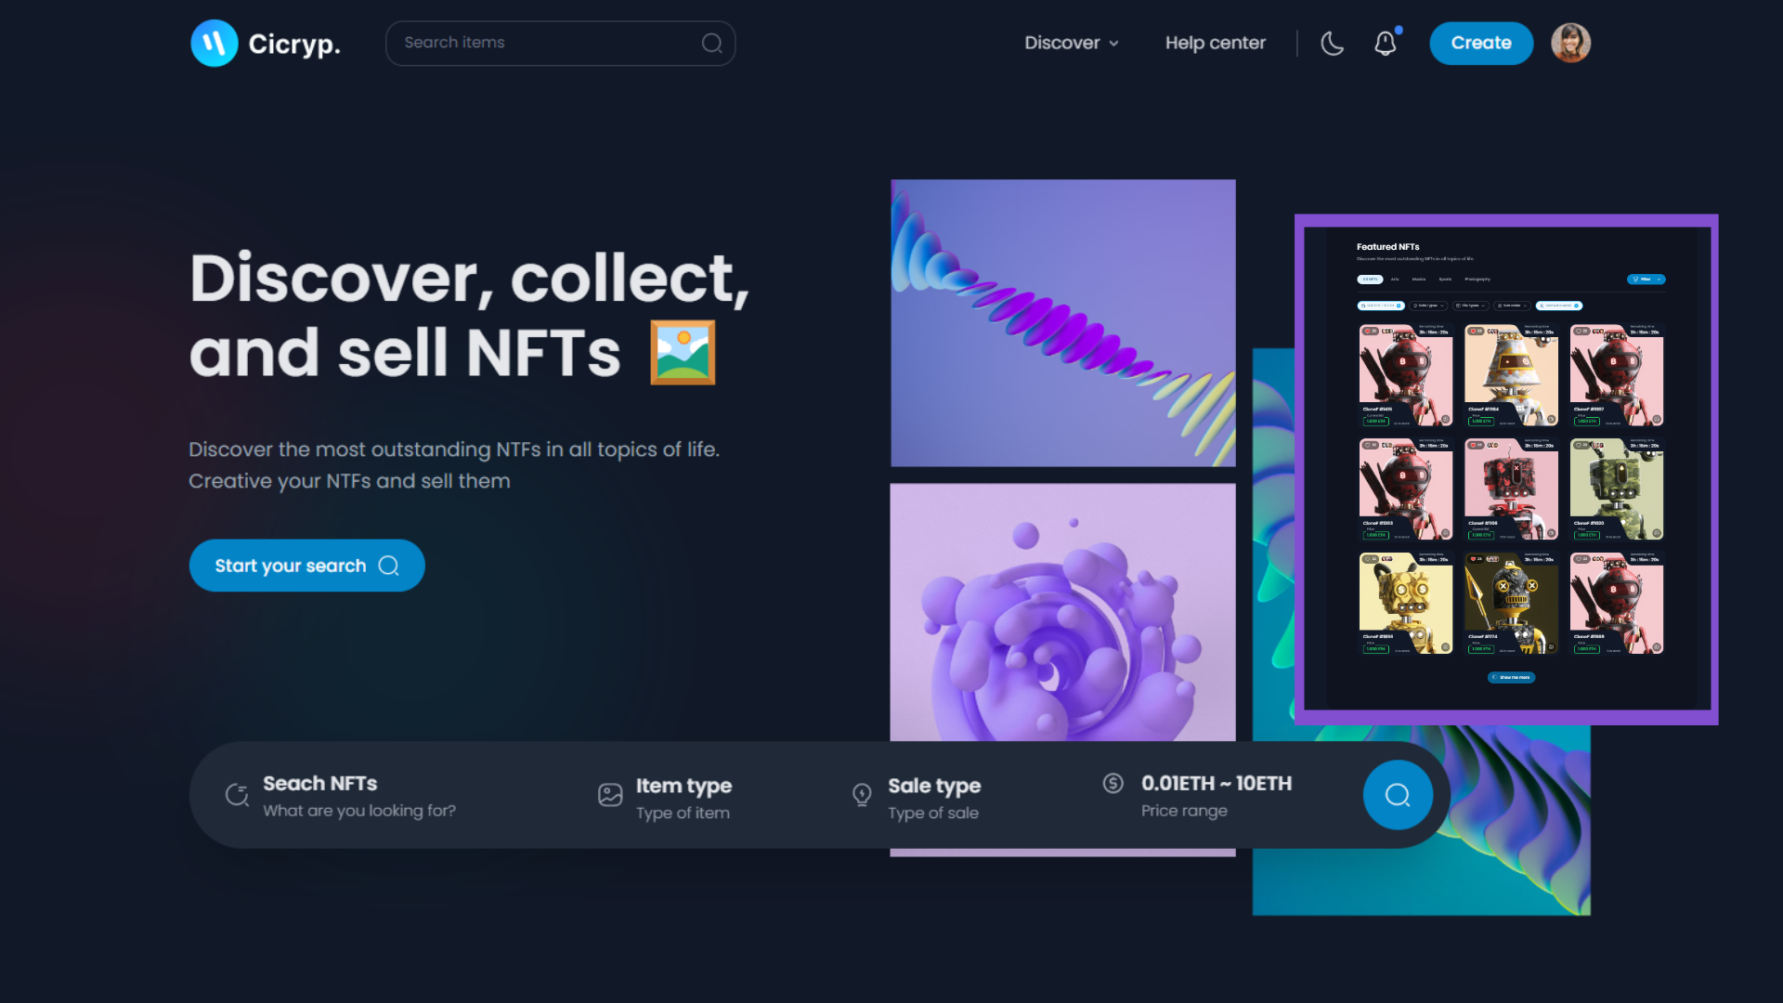Image resolution: width=1783 pixels, height=1003 pixels.
Task: Click the price range dollar icon
Action: click(1113, 783)
